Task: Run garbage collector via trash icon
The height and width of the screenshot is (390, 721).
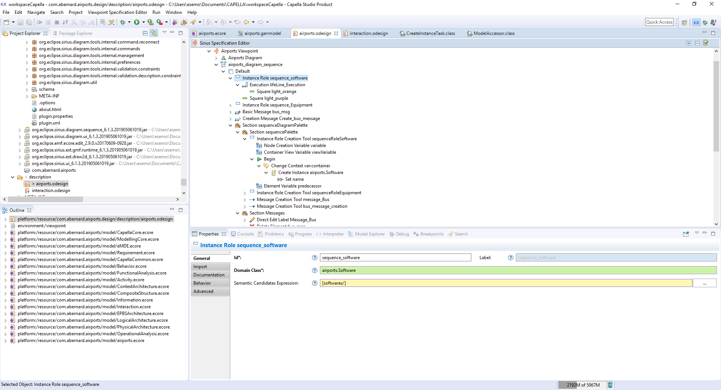Action: tap(610, 385)
